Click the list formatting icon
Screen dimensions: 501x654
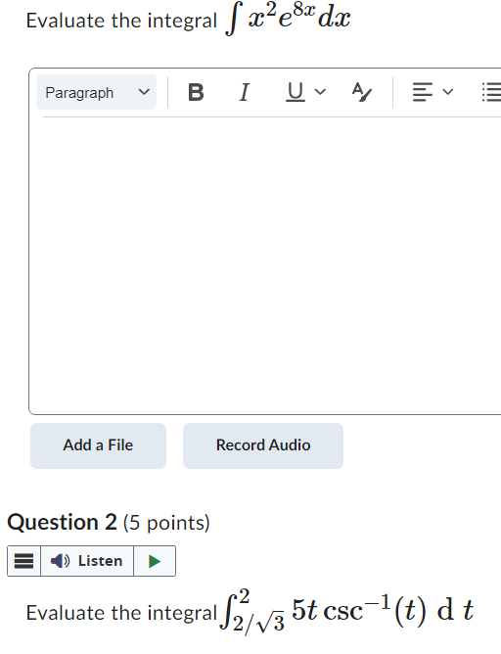(x=491, y=92)
